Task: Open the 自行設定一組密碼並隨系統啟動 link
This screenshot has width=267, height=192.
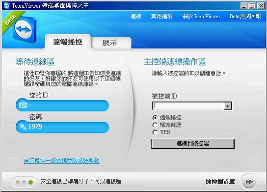Action: [62, 161]
